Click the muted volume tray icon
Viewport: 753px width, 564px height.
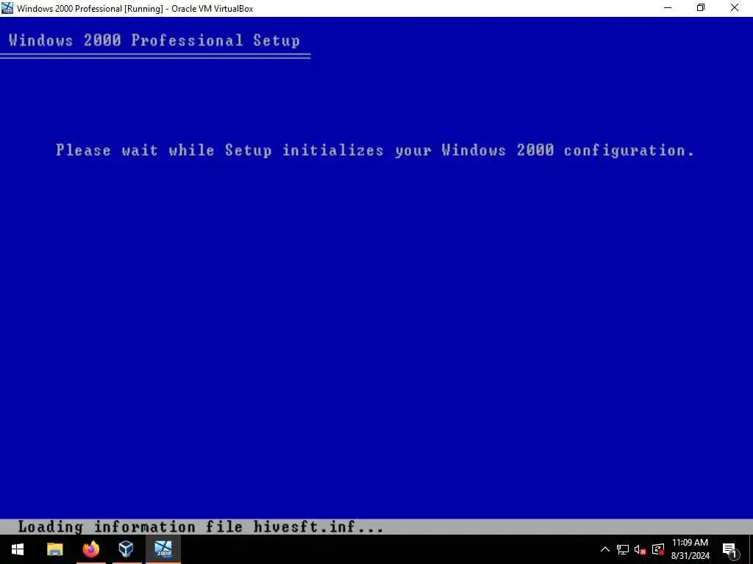click(640, 549)
